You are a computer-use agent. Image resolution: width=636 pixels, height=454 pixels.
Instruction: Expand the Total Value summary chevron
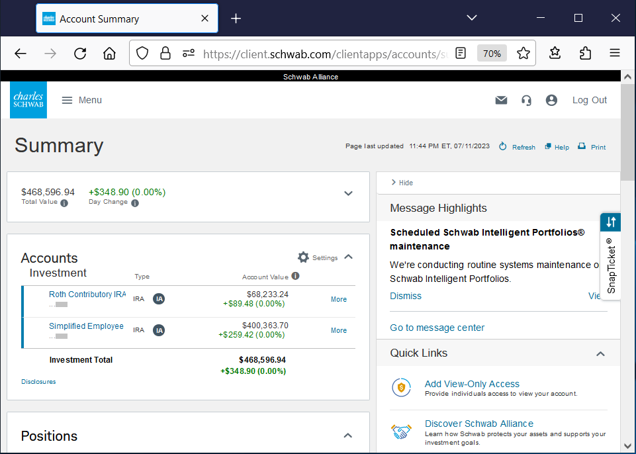tap(348, 193)
